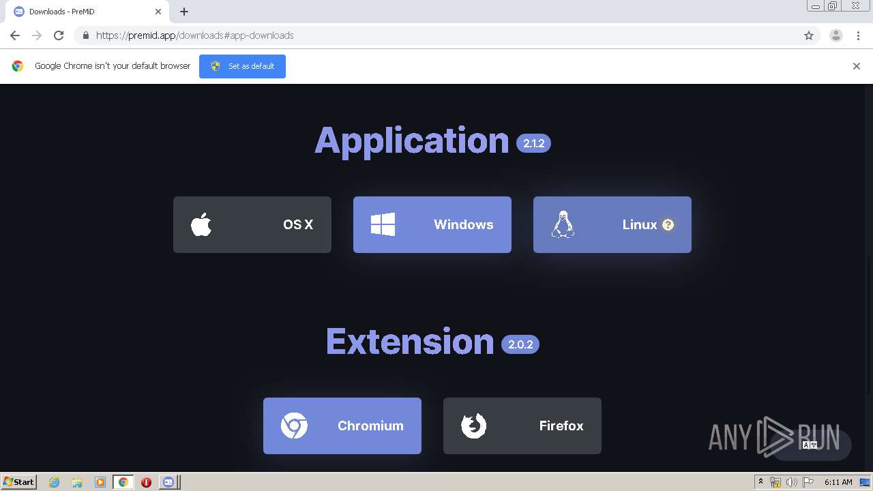873x491 pixels.
Task: Click the Extension heading
Action: [x=410, y=342]
